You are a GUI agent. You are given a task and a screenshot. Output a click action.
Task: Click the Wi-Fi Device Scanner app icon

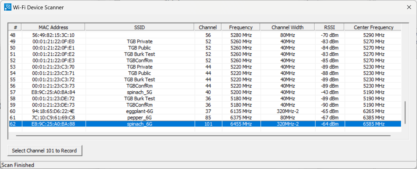click(x=8, y=7)
